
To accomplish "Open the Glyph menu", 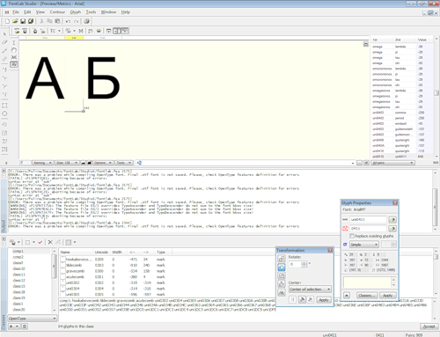I will click(x=76, y=12).
